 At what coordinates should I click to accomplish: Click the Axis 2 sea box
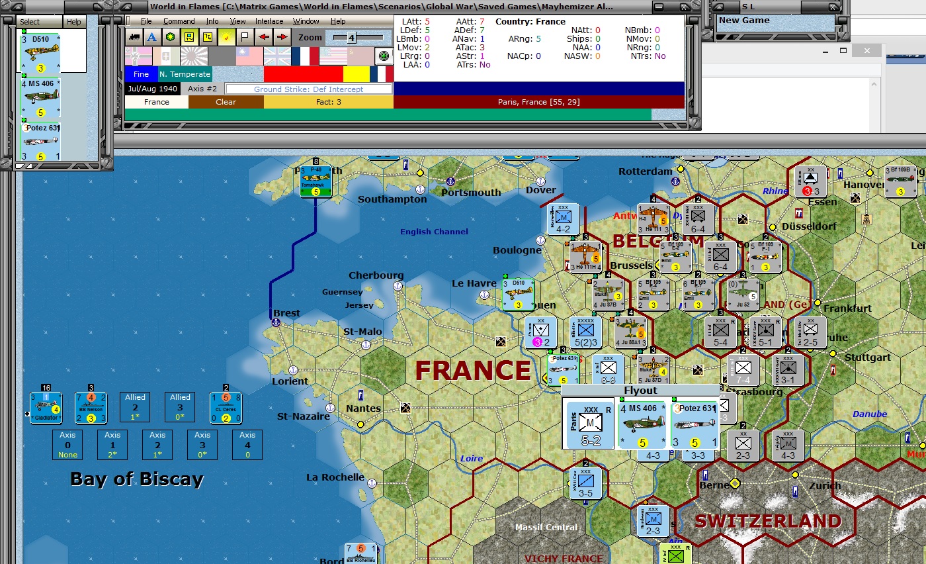pyautogui.click(x=158, y=445)
